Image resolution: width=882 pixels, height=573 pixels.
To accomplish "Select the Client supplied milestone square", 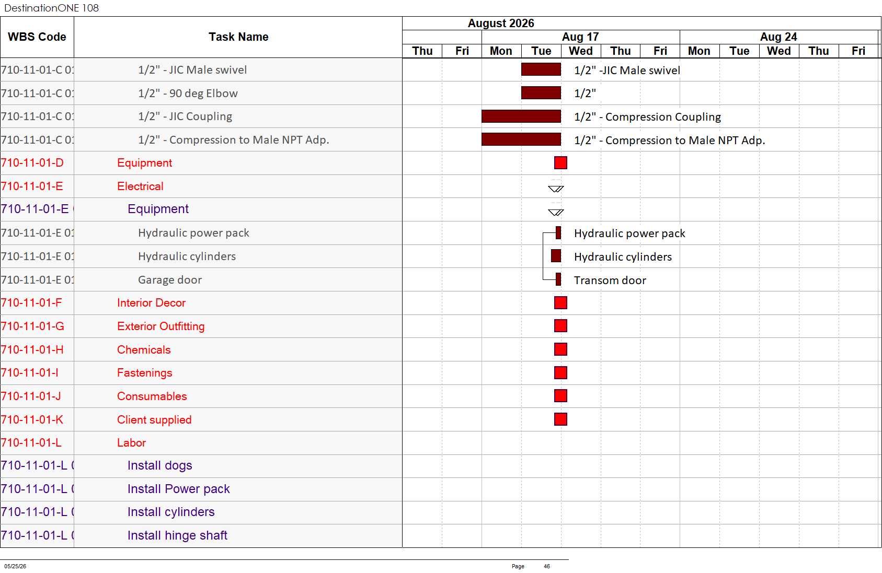I will 560,419.
